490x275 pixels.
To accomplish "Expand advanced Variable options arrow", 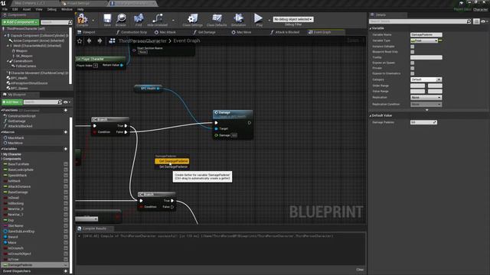I will pyautogui.click(x=427, y=110).
